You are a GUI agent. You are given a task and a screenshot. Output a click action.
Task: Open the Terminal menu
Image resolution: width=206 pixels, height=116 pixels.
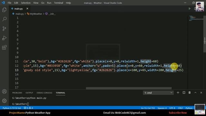[x=59, y=3]
